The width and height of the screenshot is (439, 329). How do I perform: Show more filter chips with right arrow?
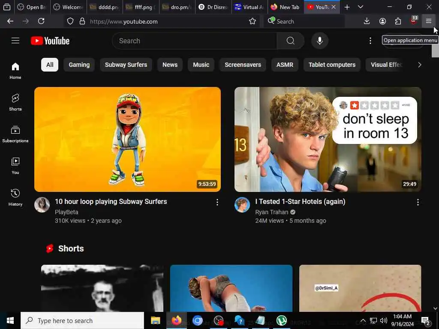coord(419,65)
